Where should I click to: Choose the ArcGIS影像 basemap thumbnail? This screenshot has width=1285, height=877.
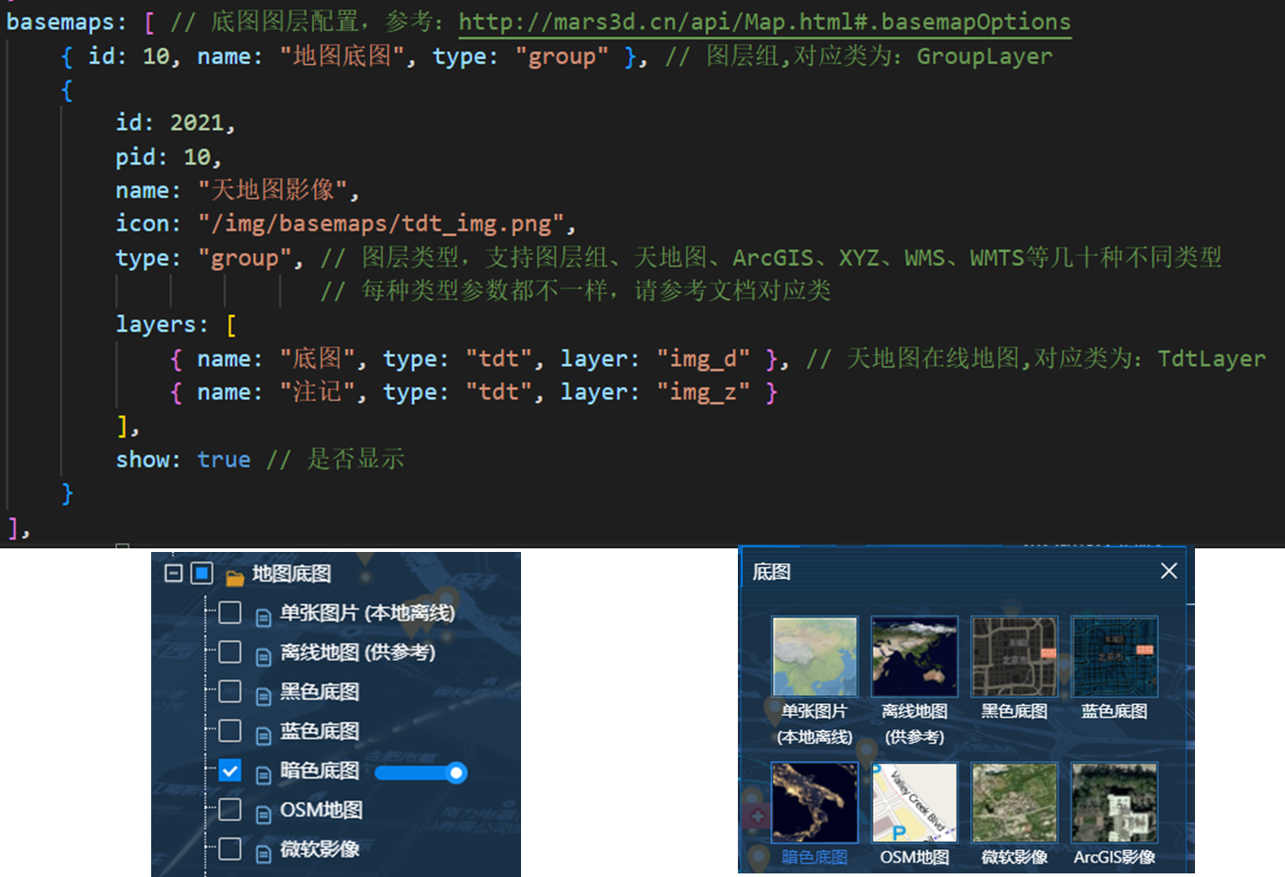tap(1114, 802)
